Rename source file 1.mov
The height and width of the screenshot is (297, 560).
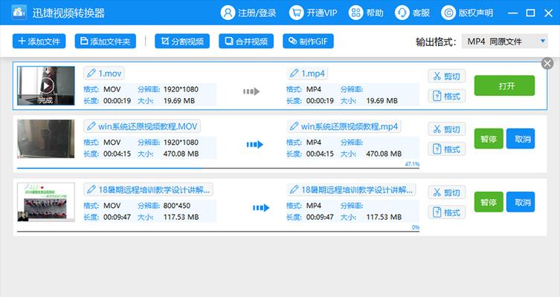[104, 73]
